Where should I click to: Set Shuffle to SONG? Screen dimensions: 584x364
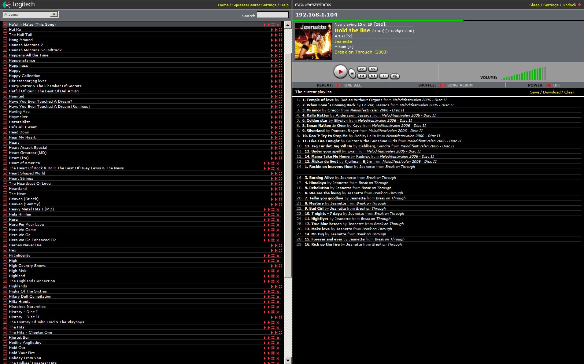[x=452, y=85]
